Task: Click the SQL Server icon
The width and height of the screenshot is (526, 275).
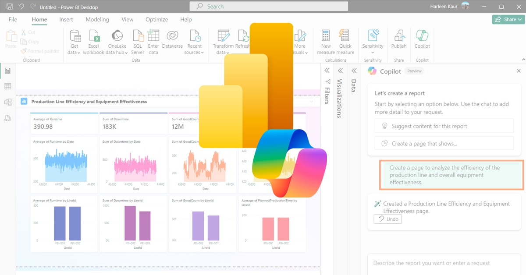Action: click(x=138, y=36)
